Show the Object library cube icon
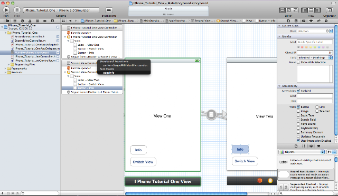 (x=311, y=146)
